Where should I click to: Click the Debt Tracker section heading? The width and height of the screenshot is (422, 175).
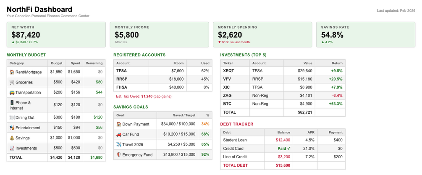237,124
